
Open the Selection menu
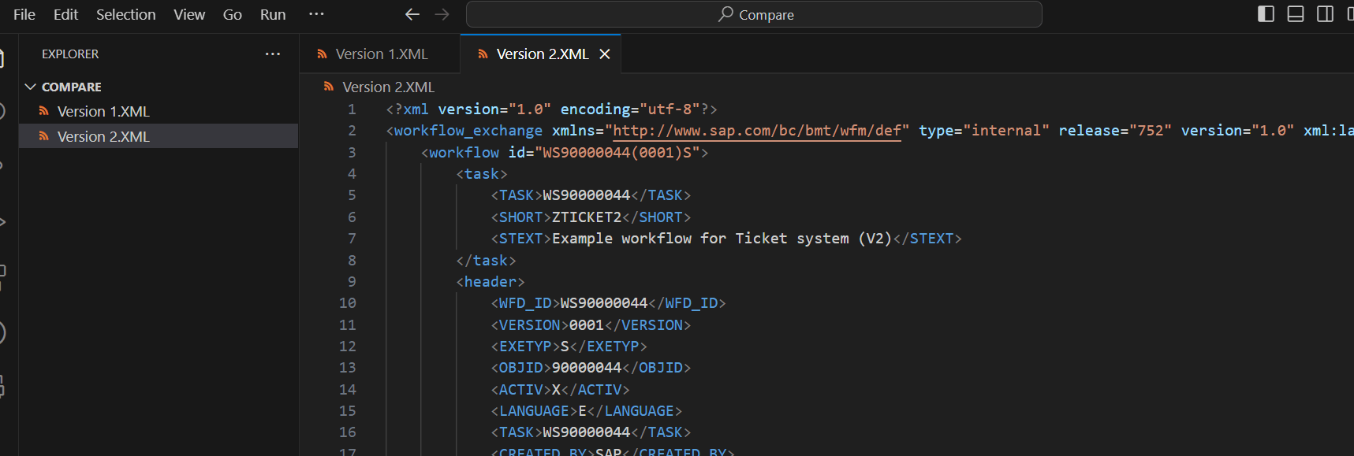pos(125,14)
